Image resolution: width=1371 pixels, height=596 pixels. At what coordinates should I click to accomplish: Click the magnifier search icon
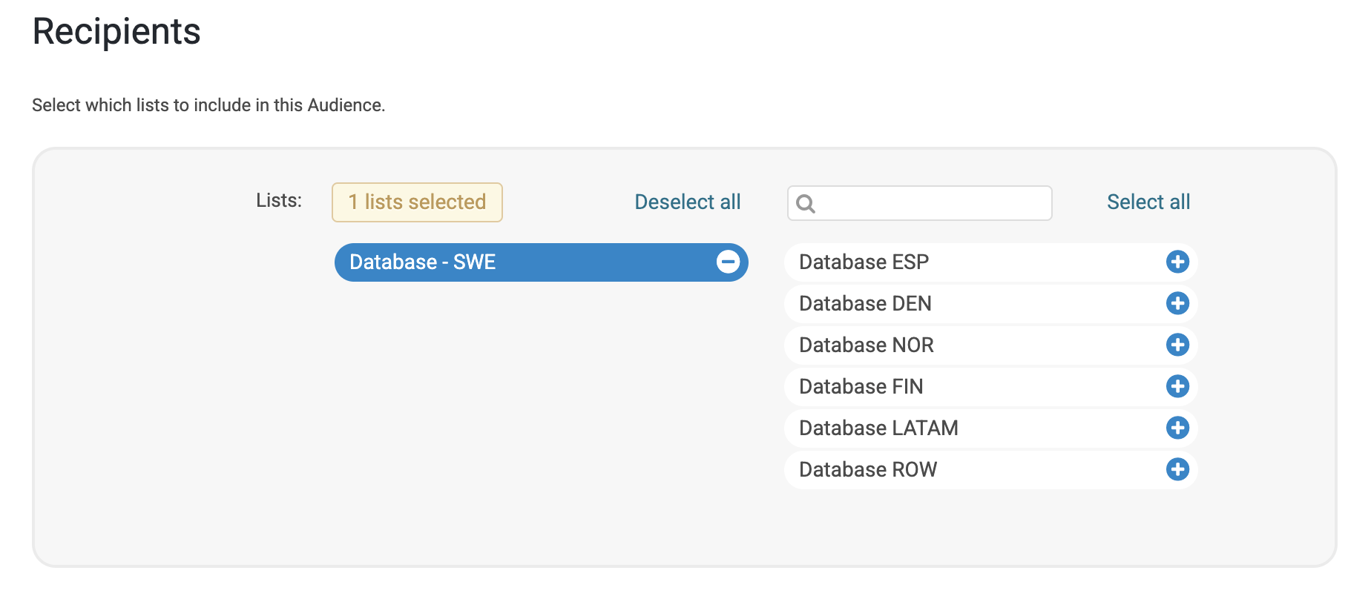[806, 203]
